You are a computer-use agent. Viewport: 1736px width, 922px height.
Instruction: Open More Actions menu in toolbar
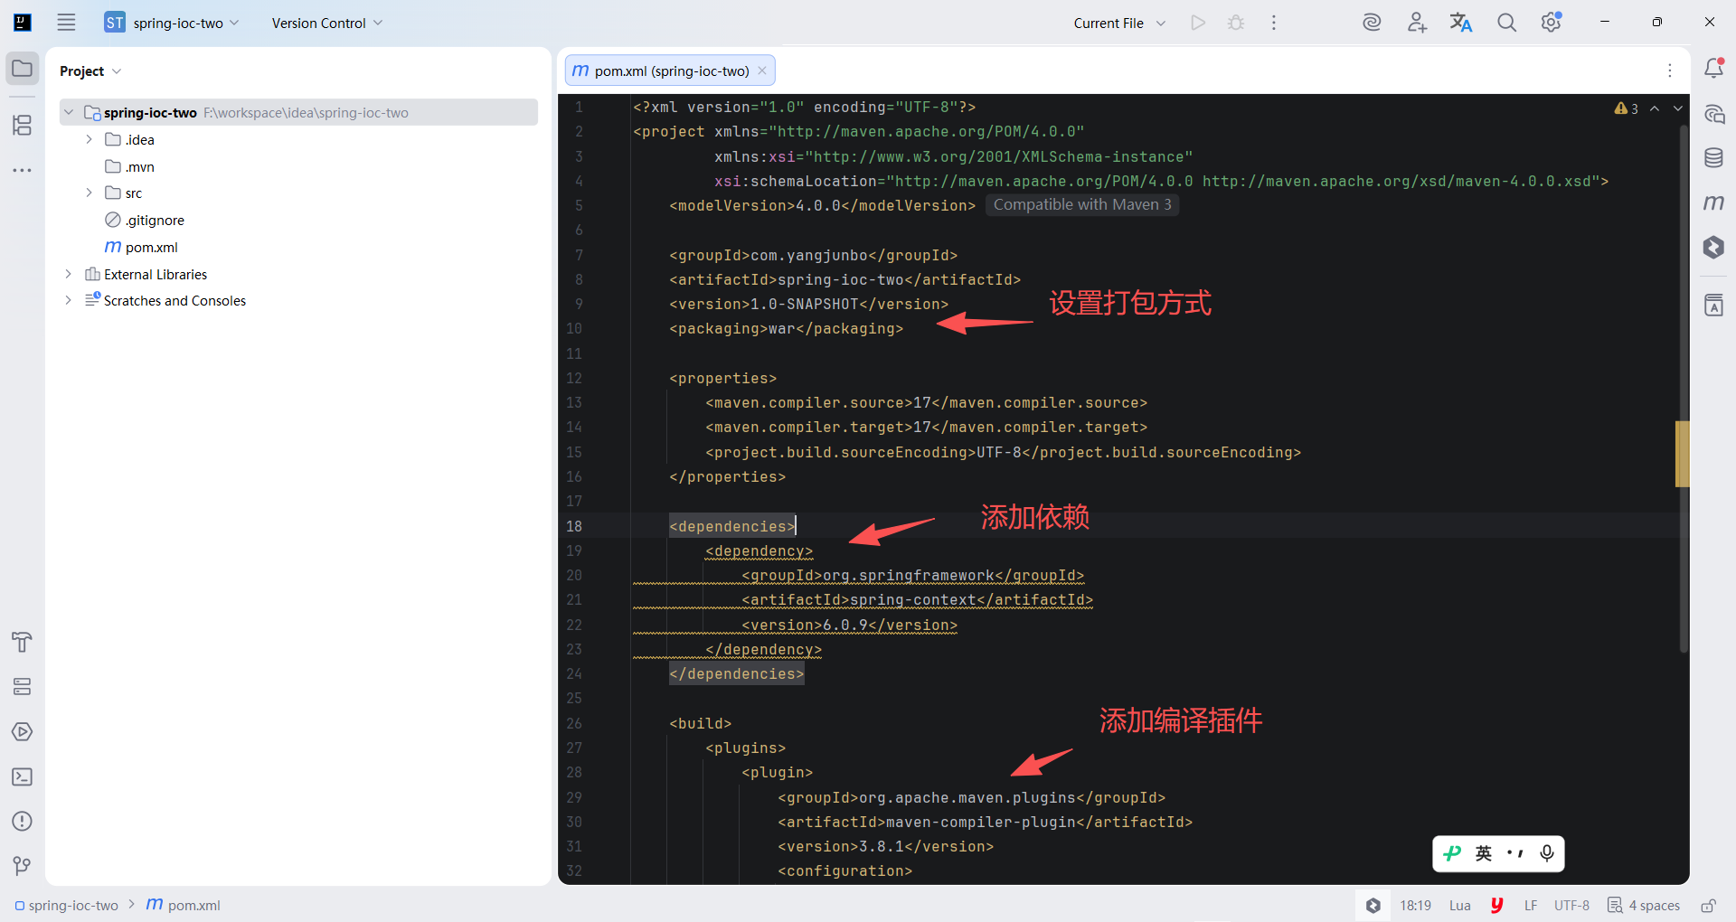click(x=1274, y=23)
